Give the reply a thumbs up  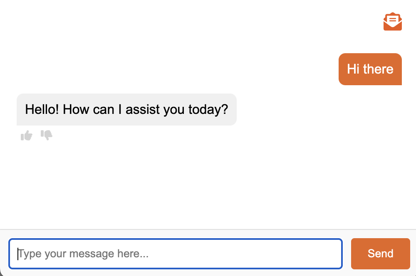[x=27, y=136]
